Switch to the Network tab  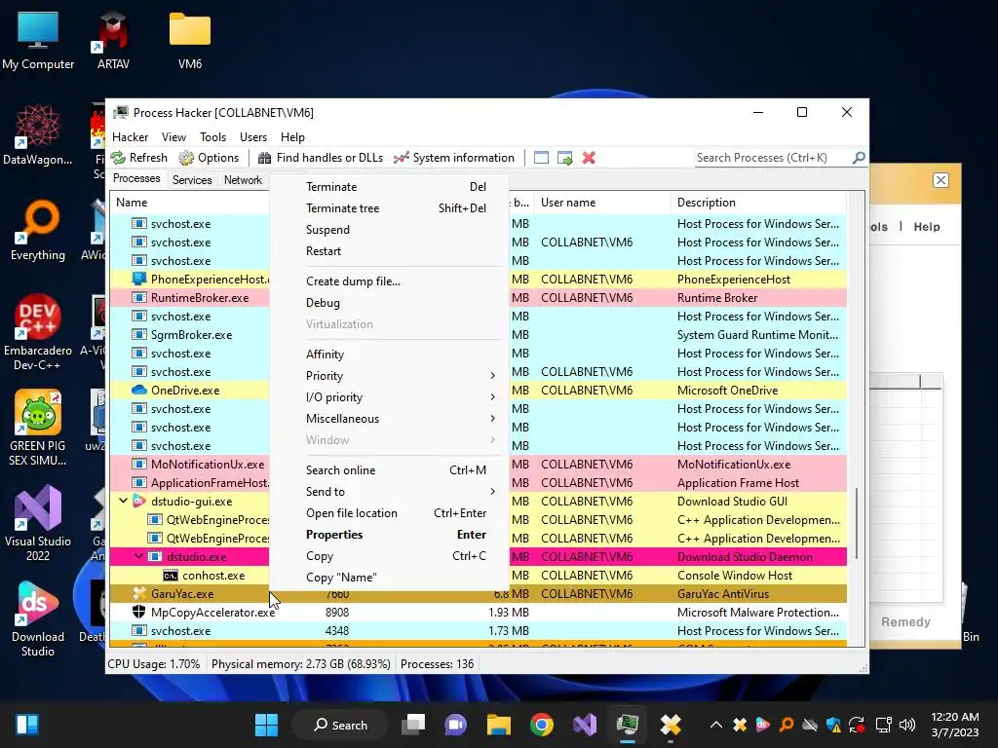coord(243,180)
